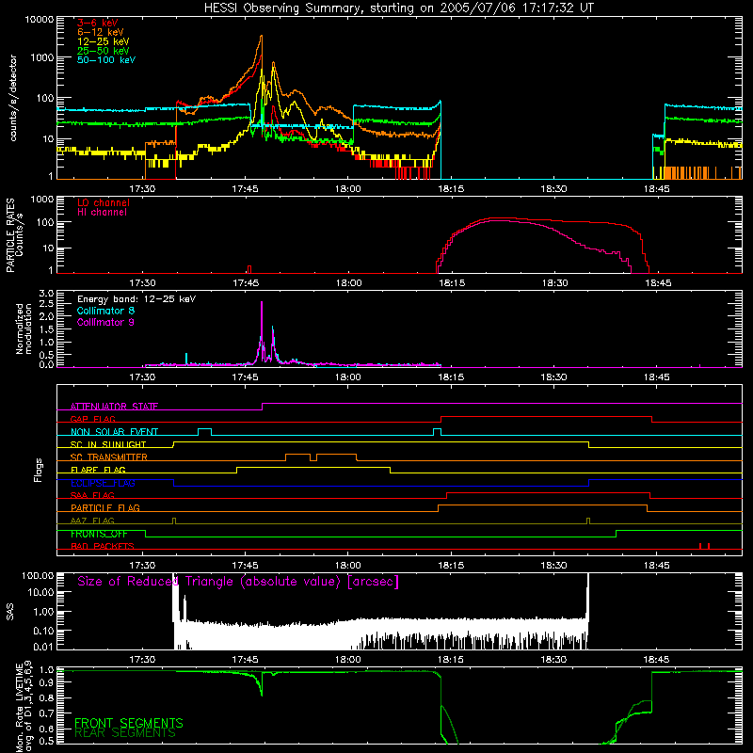
Task: Select the 'FRONT SEGMENTS' legend entry
Action: click(x=129, y=723)
